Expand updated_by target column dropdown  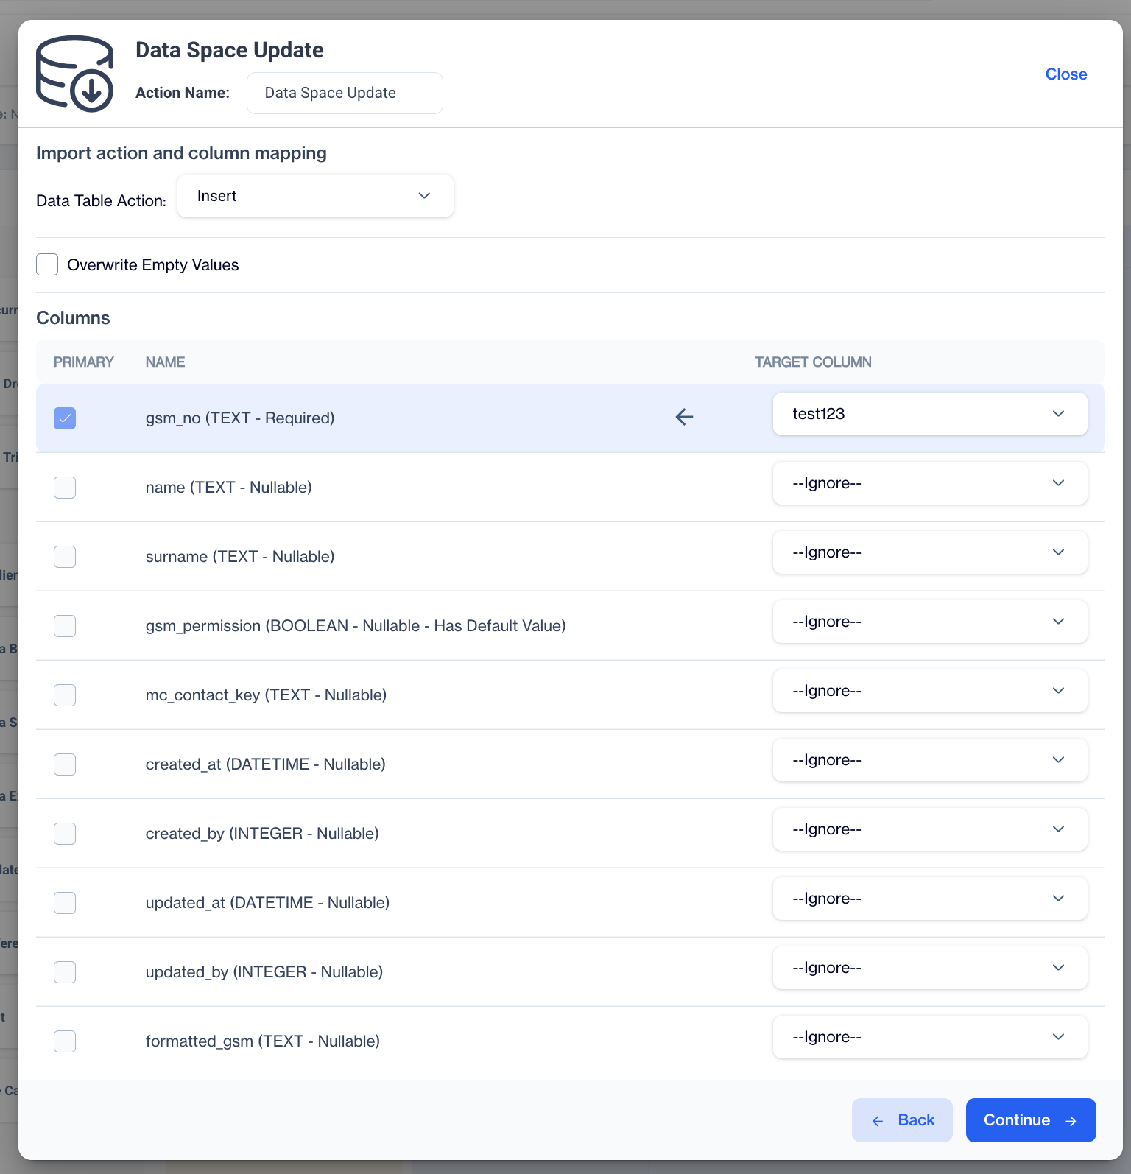[x=930, y=968]
